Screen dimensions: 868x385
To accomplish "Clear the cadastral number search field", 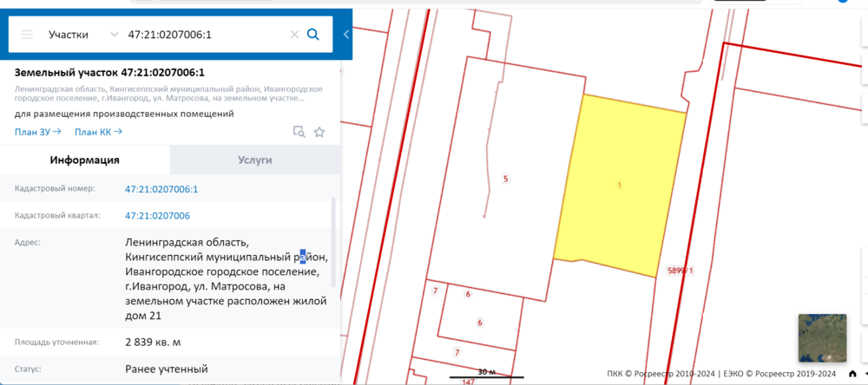I will coord(294,35).
